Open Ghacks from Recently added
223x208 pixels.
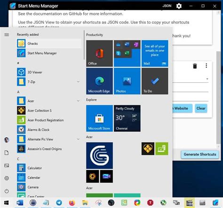tap(49, 43)
